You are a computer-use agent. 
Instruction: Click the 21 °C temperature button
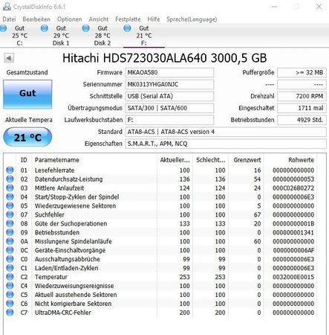coord(27,137)
